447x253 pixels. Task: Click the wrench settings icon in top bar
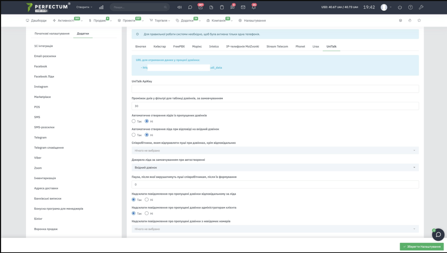point(421,7)
